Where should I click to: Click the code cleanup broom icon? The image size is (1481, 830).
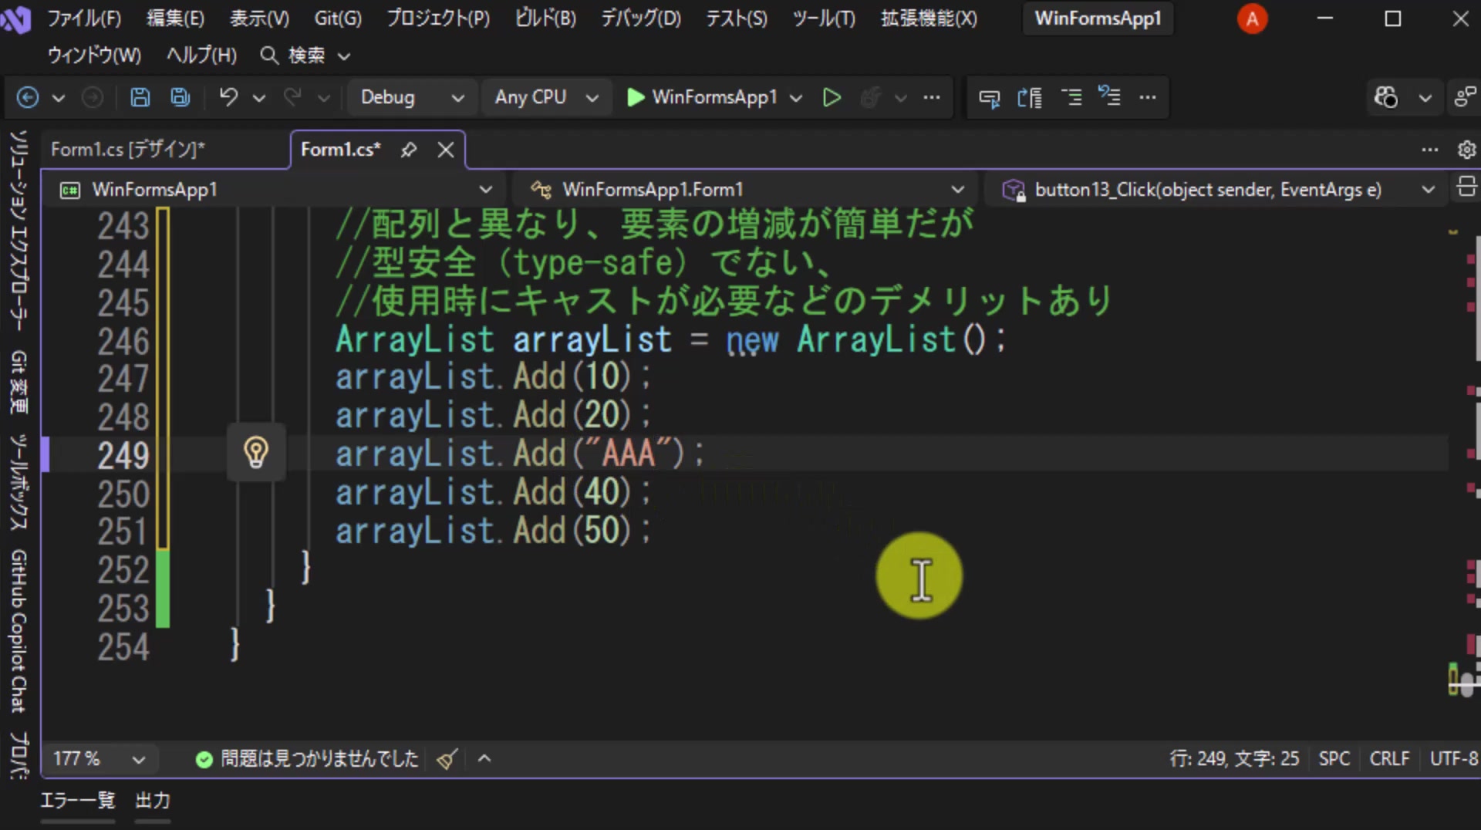(447, 759)
